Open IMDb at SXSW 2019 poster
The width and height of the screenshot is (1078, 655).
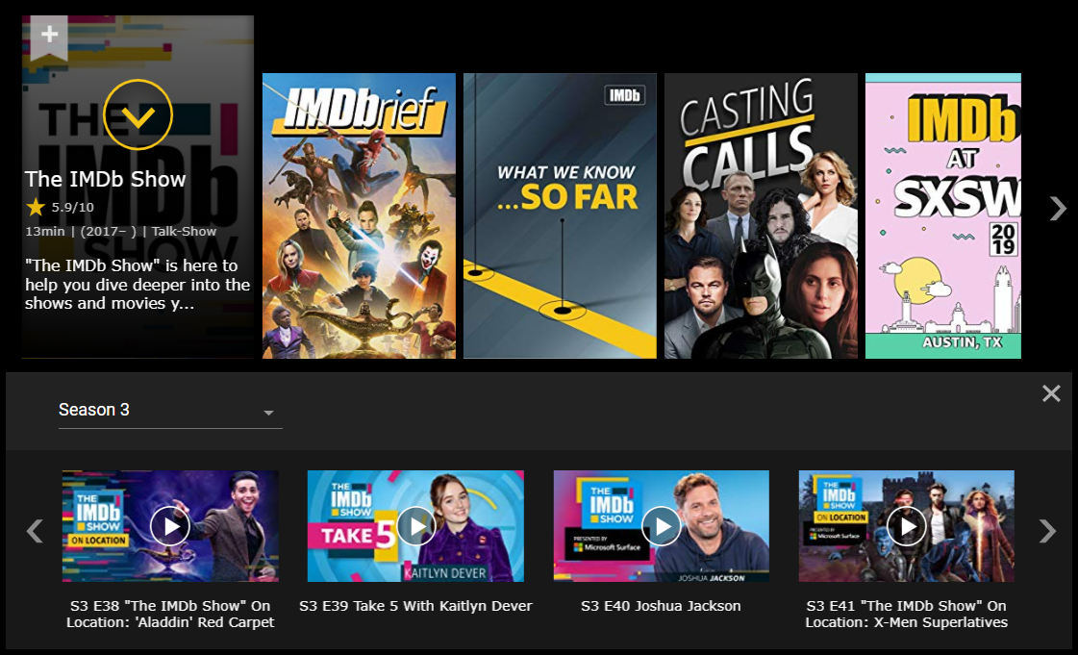click(943, 215)
